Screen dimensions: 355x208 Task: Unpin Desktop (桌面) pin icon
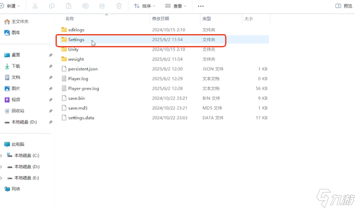[50, 55]
